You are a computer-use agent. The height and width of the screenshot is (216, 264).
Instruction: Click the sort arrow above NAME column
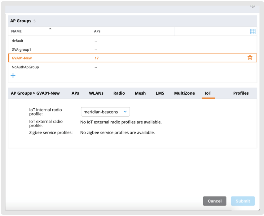click(x=50, y=29)
